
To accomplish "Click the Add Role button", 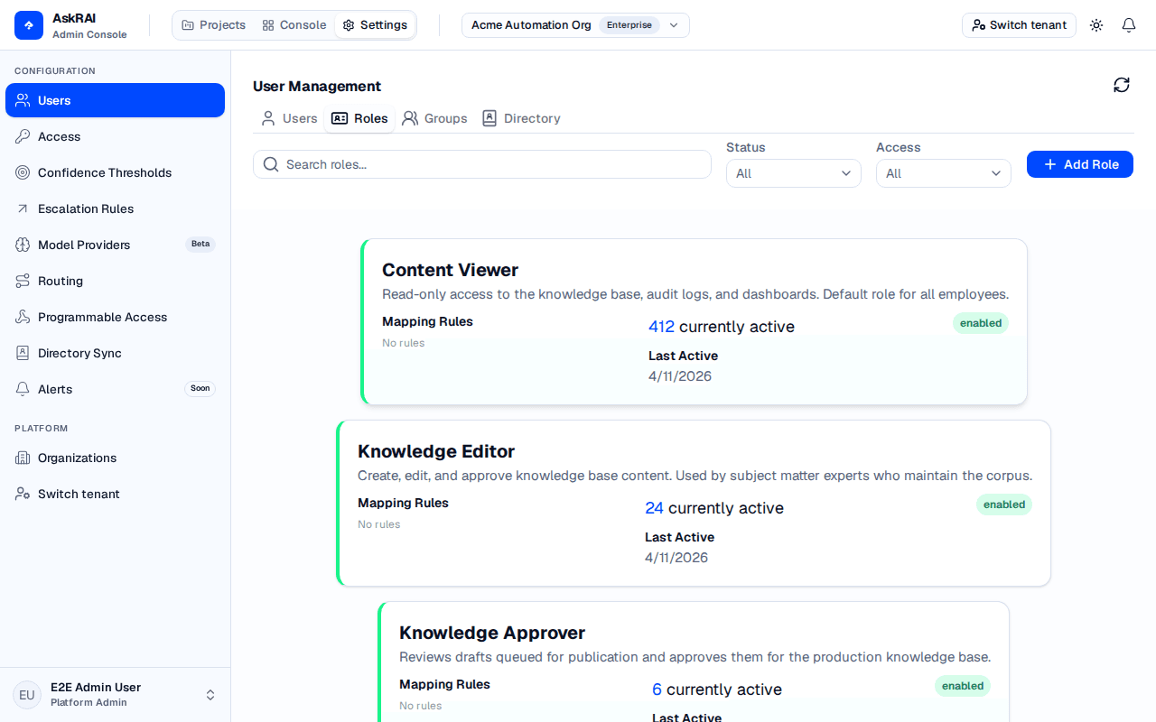I will 1080,164.
